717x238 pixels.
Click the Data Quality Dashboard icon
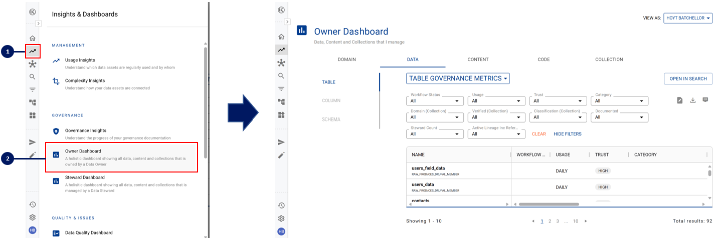(56, 233)
